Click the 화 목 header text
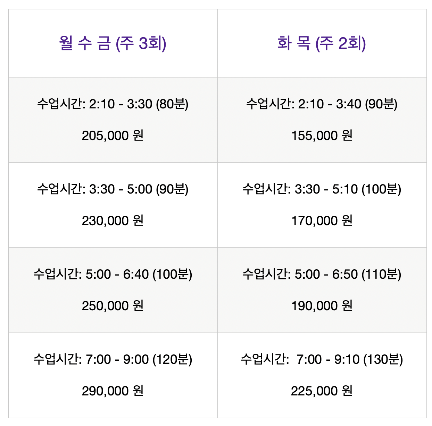This screenshot has height=426, width=432. click(294, 43)
